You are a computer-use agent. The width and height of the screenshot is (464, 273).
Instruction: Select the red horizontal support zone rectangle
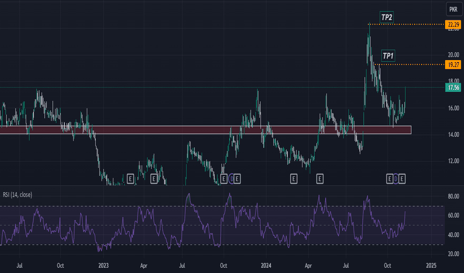pos(206,130)
